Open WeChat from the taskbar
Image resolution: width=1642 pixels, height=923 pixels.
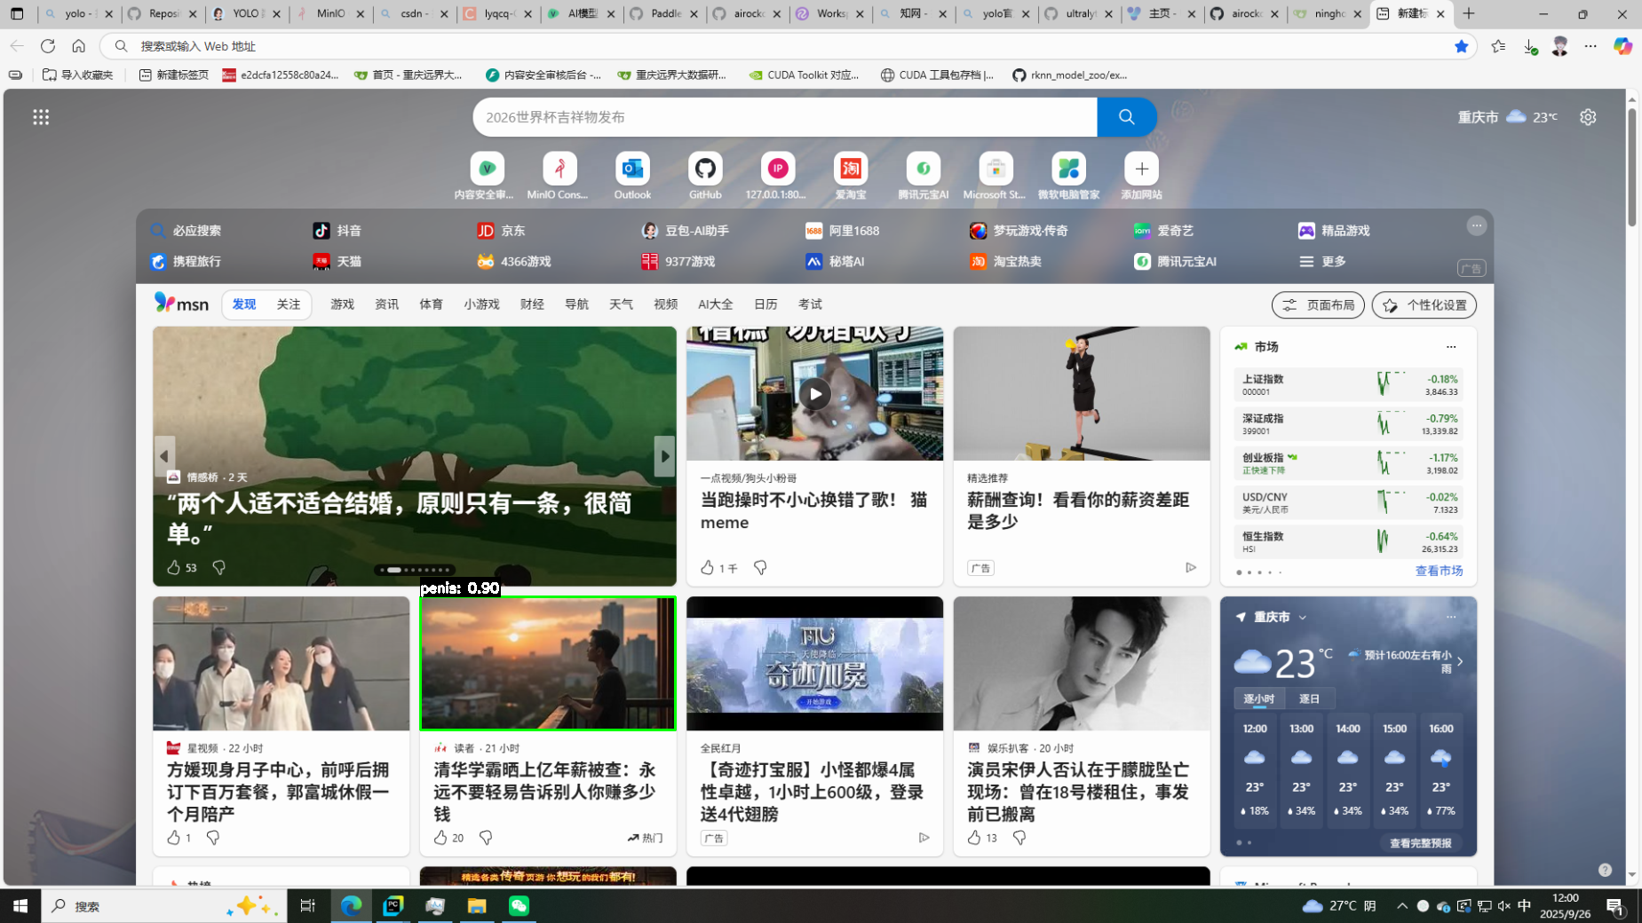[x=519, y=905]
